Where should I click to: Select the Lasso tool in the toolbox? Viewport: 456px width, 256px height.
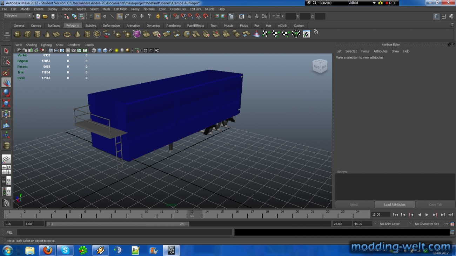pyautogui.click(x=6, y=61)
